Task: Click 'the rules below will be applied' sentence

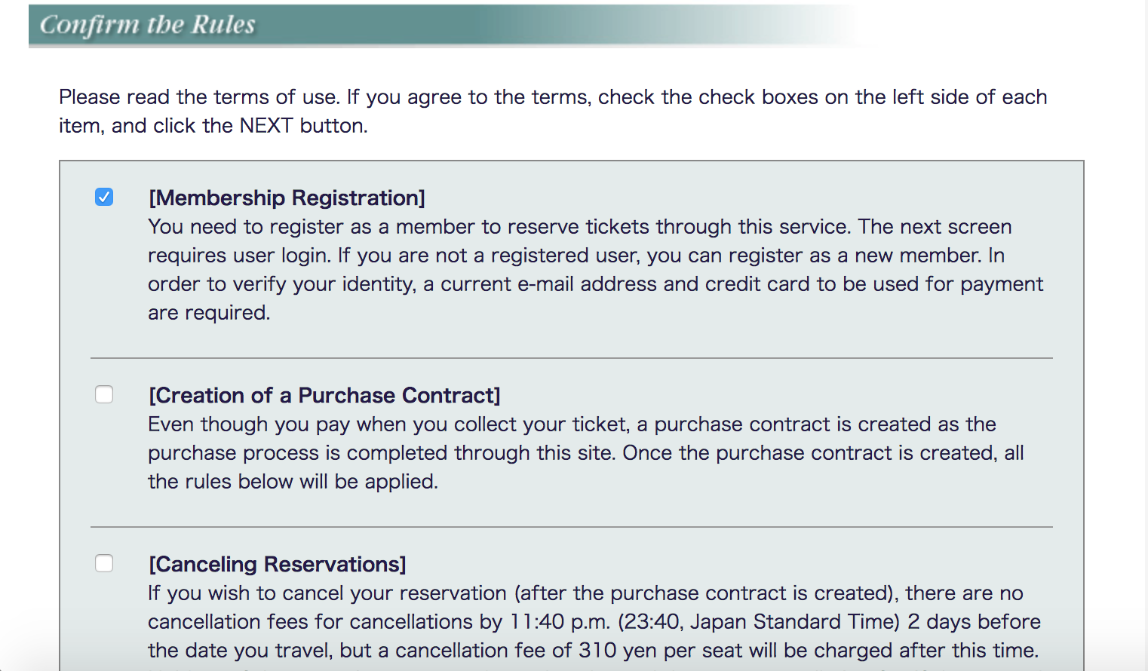Action: (x=293, y=482)
